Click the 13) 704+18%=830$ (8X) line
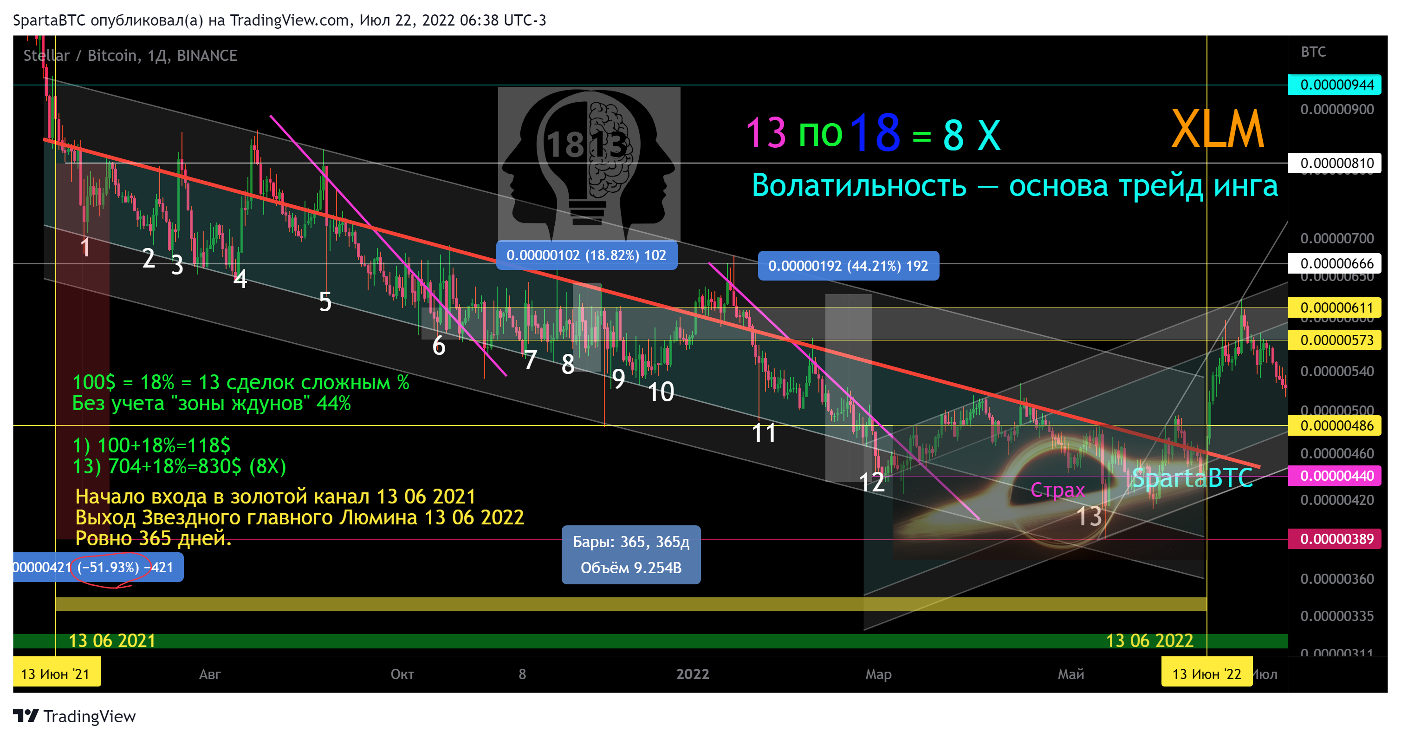The image size is (1401, 739). tap(180, 466)
